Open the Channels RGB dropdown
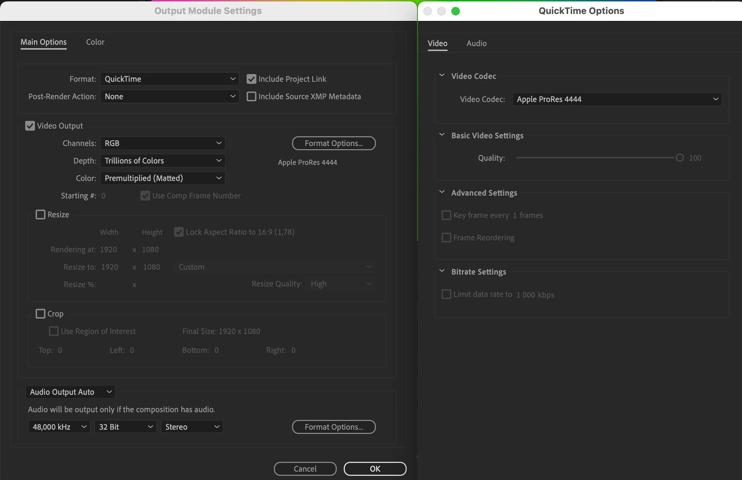The height and width of the screenshot is (480, 742). coord(162,143)
